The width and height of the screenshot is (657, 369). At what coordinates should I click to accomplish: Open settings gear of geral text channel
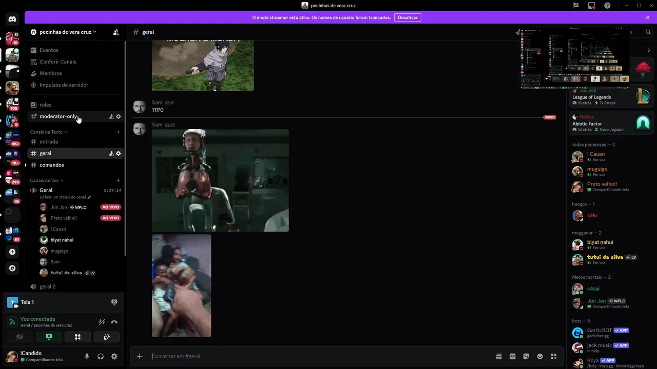coord(119,153)
